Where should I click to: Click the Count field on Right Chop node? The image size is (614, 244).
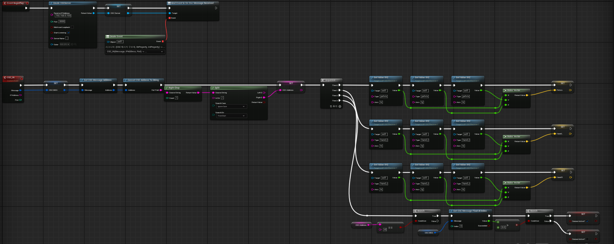pos(176,98)
